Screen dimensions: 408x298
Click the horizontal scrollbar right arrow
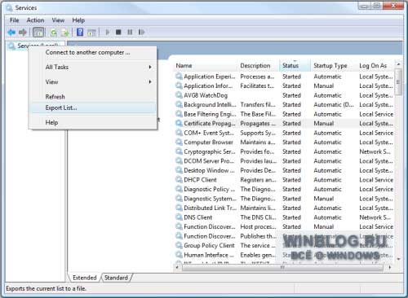click(390, 268)
